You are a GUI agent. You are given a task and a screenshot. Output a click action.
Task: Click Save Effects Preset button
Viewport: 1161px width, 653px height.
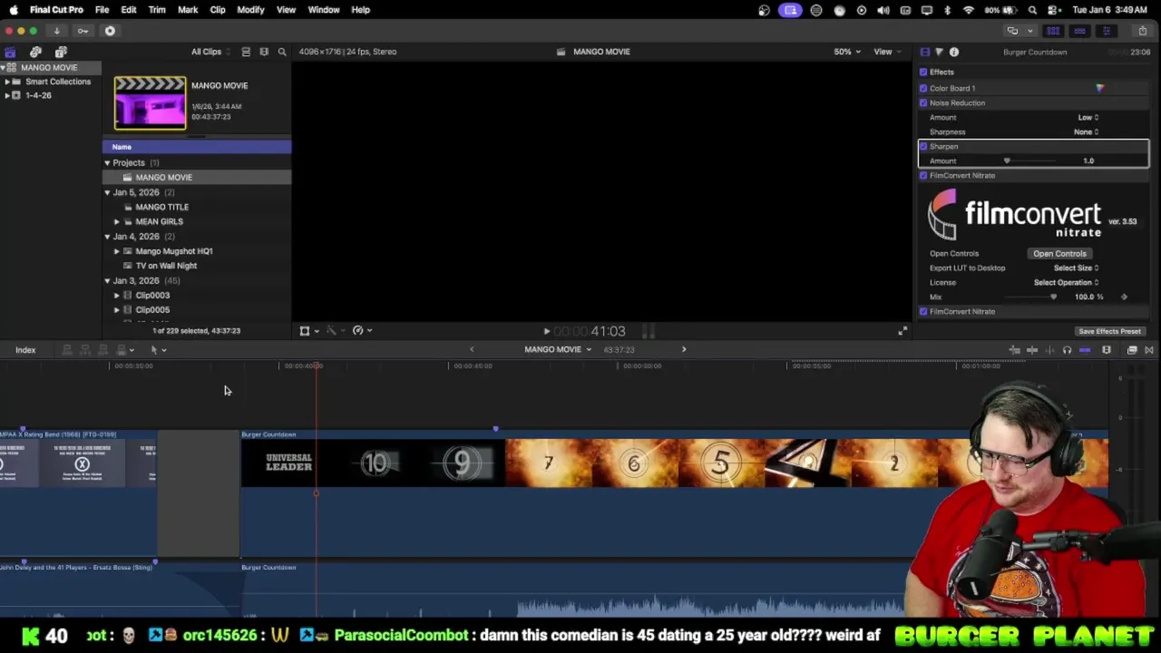click(1108, 332)
